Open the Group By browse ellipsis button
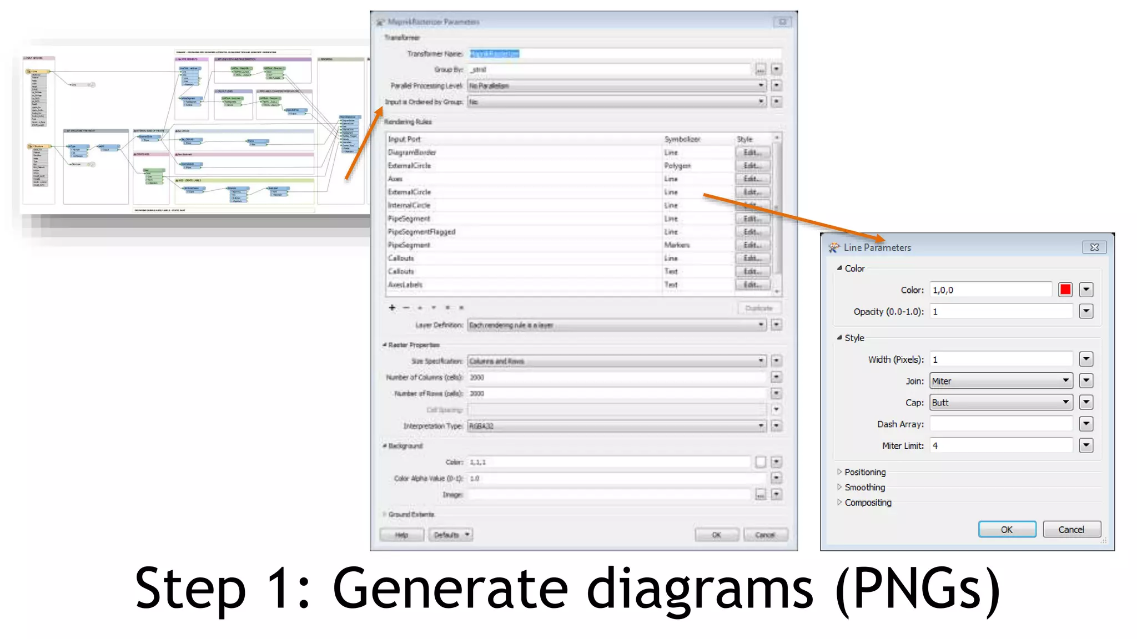Screen dimensions: 1137x639 click(760, 69)
